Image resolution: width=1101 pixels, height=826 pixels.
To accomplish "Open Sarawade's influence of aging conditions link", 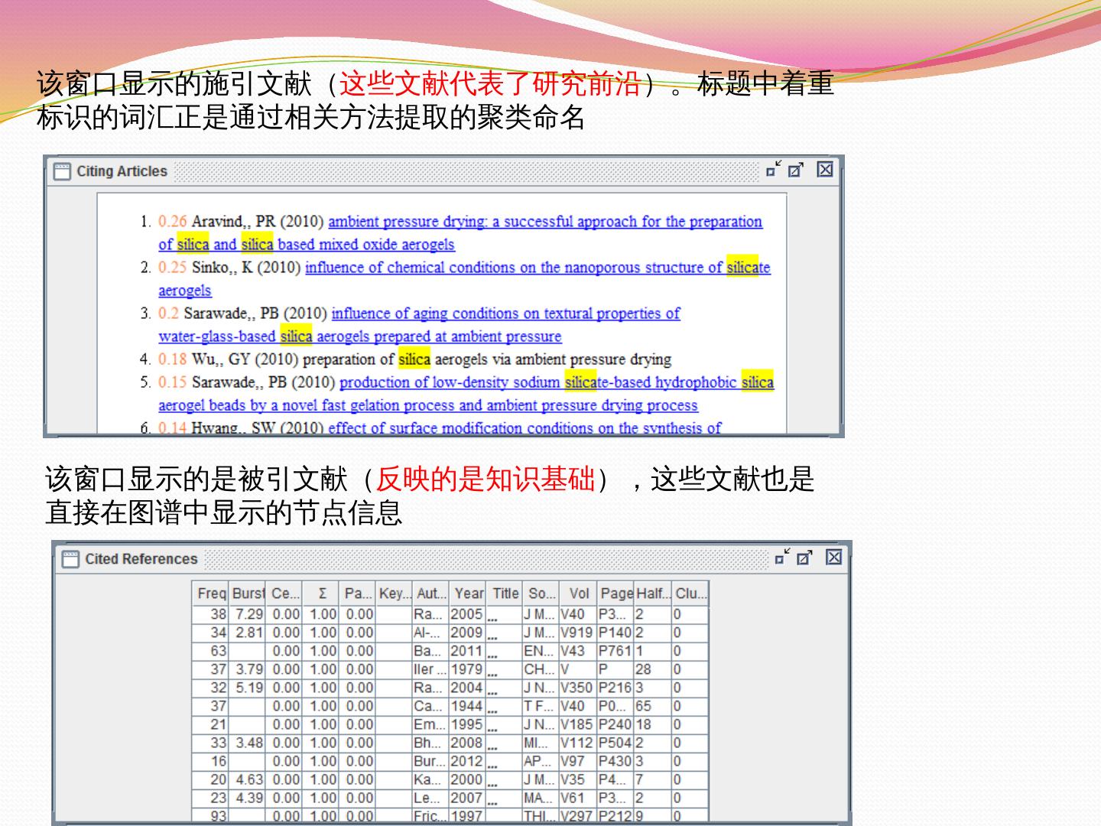I will (505, 314).
